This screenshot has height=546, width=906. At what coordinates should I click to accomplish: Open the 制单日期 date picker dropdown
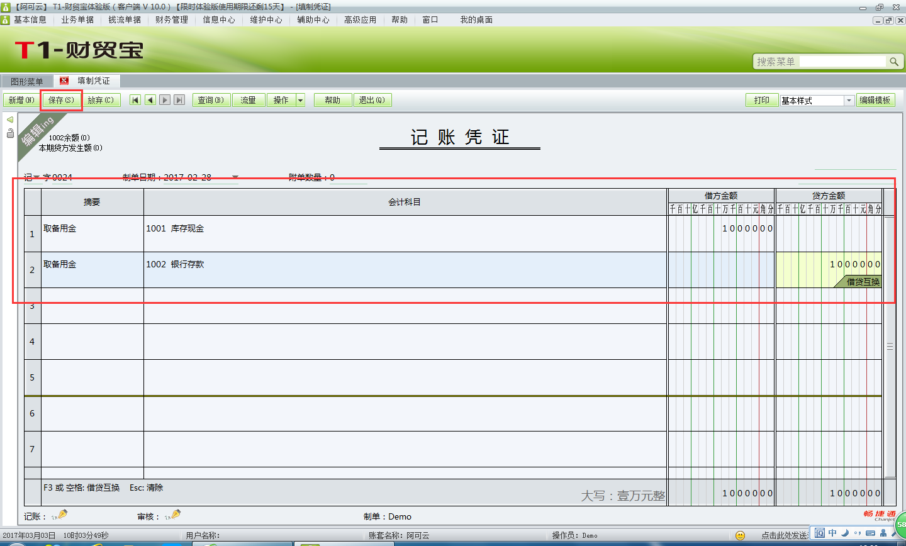tap(235, 177)
